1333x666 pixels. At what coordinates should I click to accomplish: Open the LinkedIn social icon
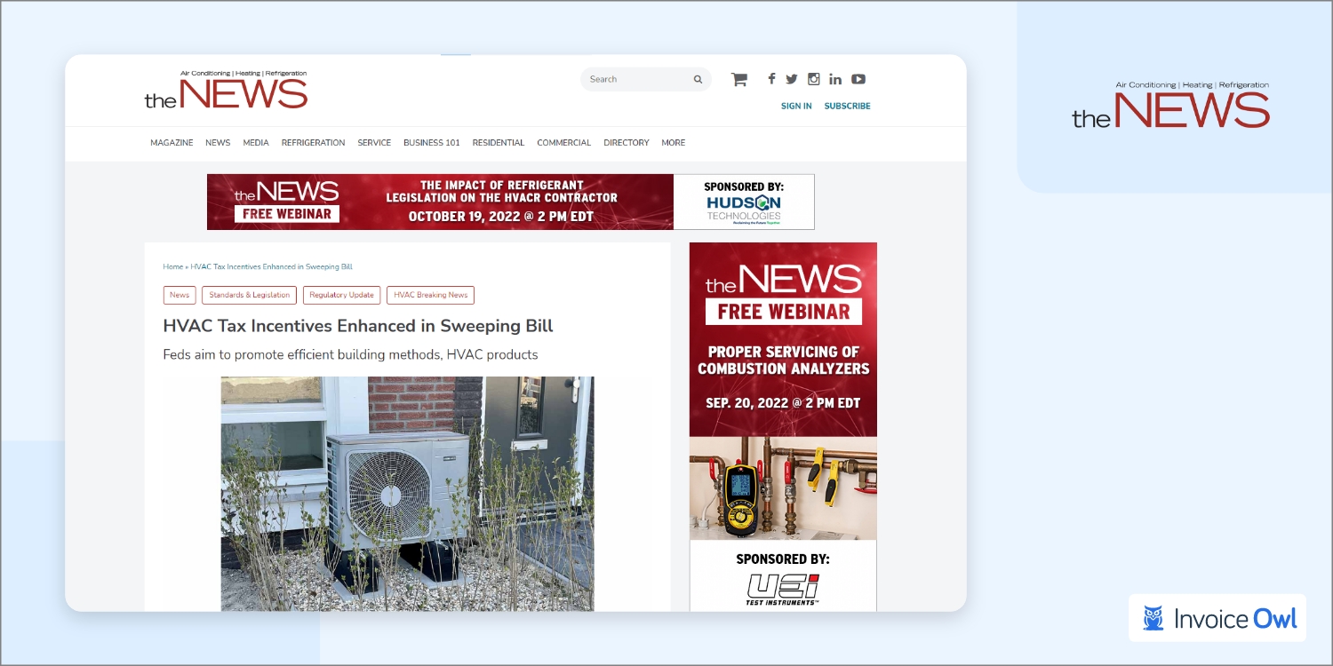(x=835, y=79)
